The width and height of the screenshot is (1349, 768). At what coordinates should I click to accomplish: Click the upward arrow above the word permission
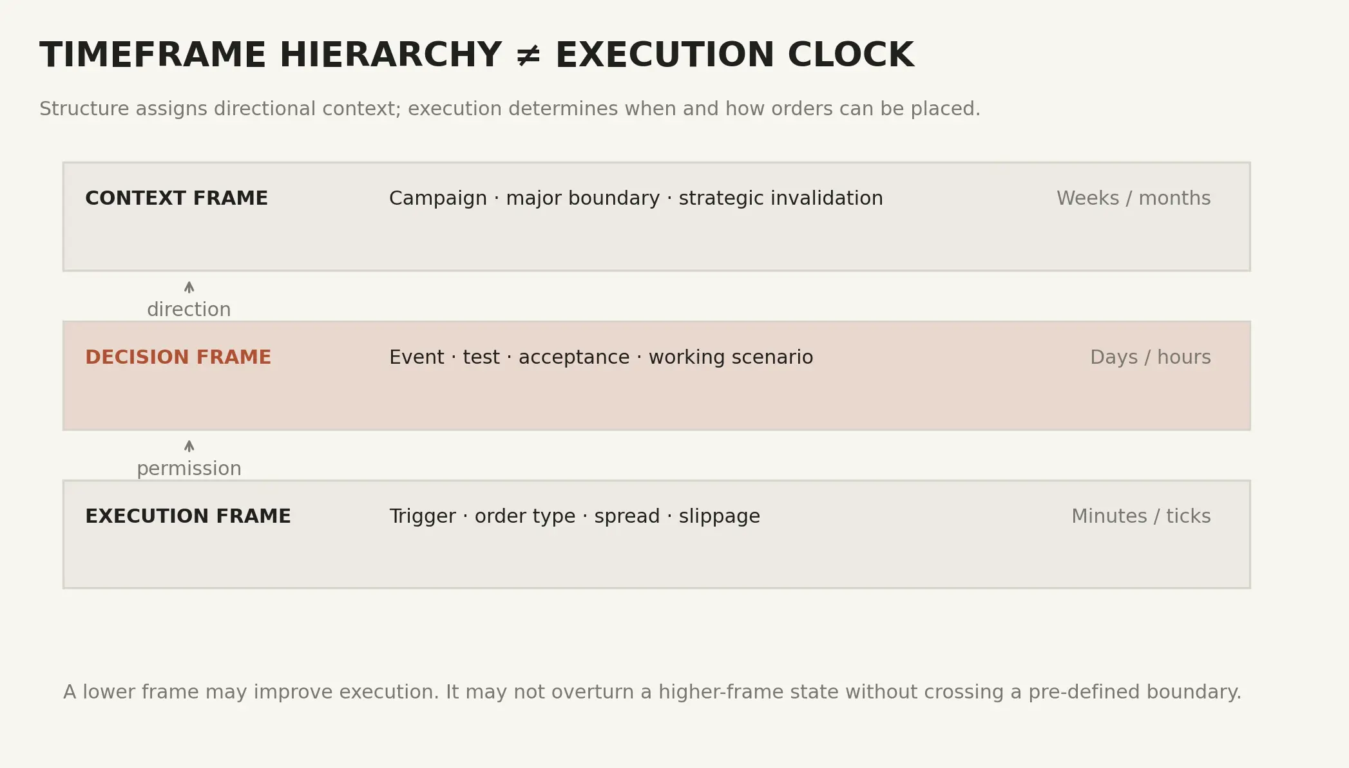pos(189,446)
